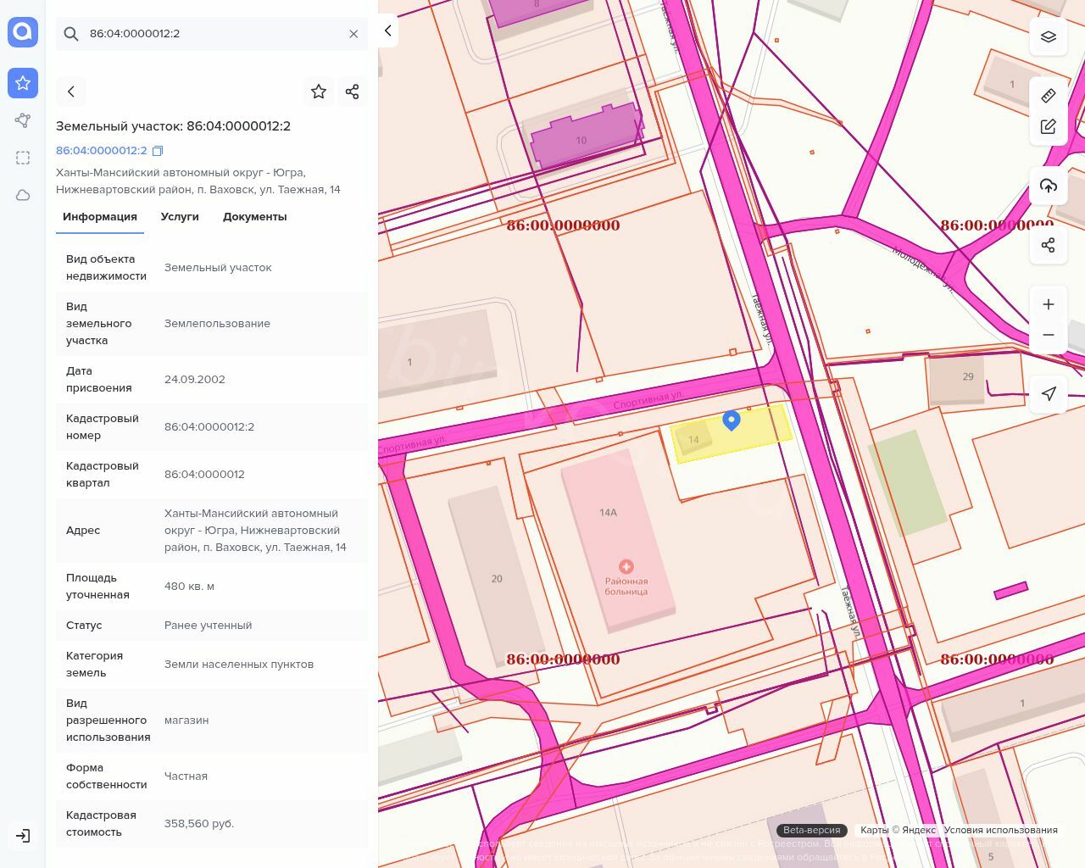The width and height of the screenshot is (1085, 868).
Task: Zoom in the map with plus button
Action: pos(1049,304)
